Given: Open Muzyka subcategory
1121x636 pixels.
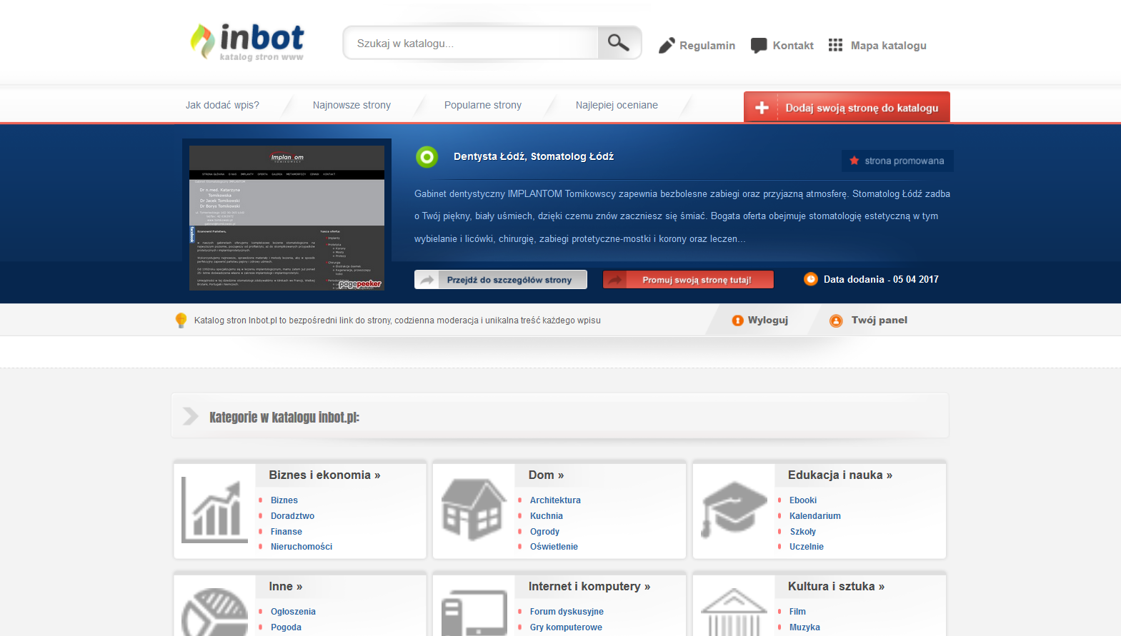Looking at the screenshot, I should click(804, 627).
